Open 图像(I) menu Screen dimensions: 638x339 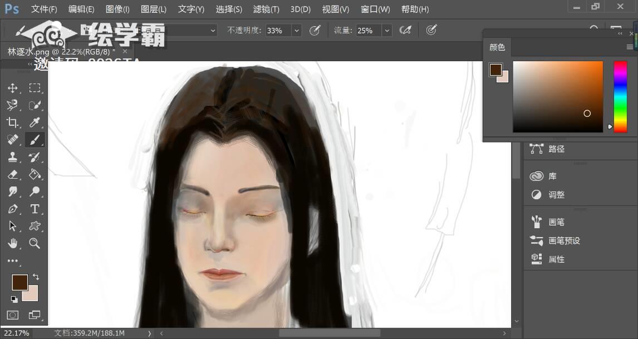click(117, 9)
